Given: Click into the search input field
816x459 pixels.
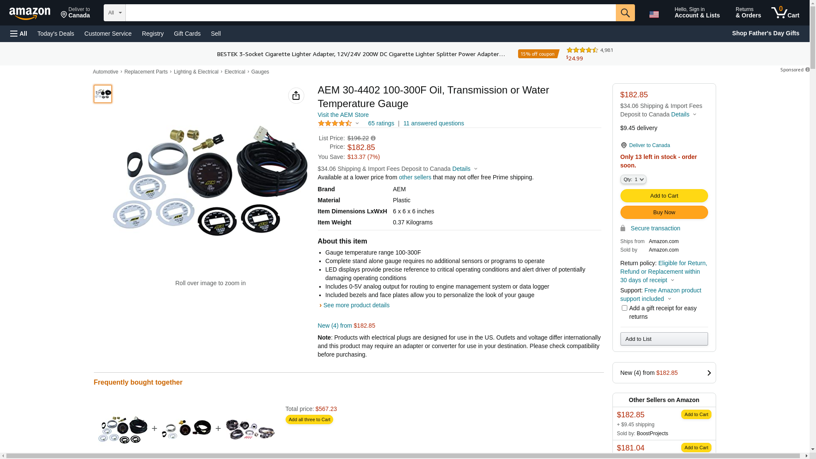Looking at the screenshot, I should (x=371, y=13).
